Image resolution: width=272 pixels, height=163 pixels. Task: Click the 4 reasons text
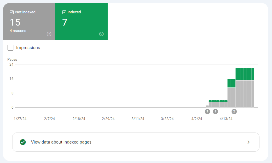pyautogui.click(x=18, y=31)
